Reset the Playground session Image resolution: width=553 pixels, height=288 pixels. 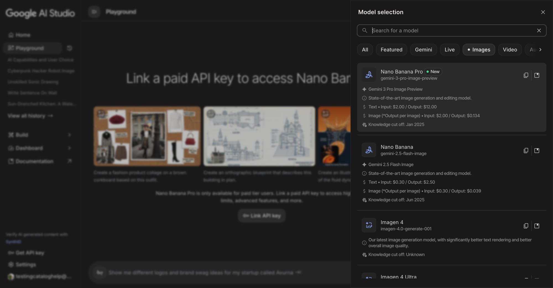(x=69, y=48)
